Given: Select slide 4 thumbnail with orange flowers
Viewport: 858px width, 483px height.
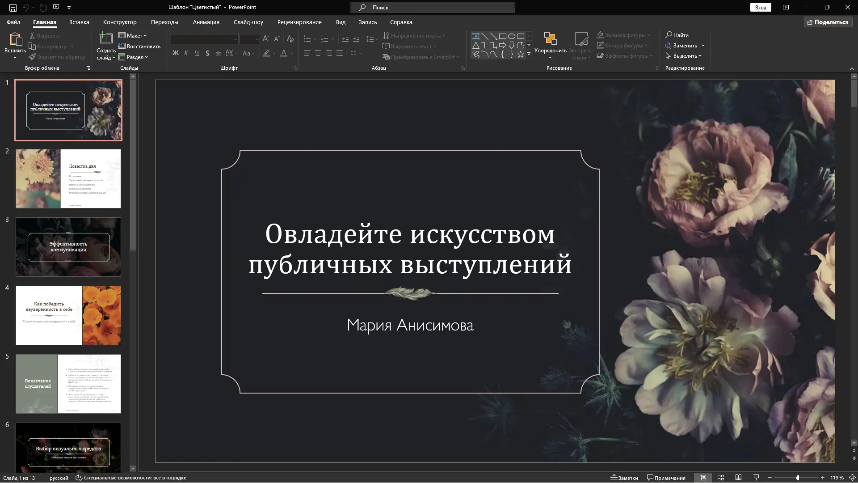Looking at the screenshot, I should pos(68,315).
